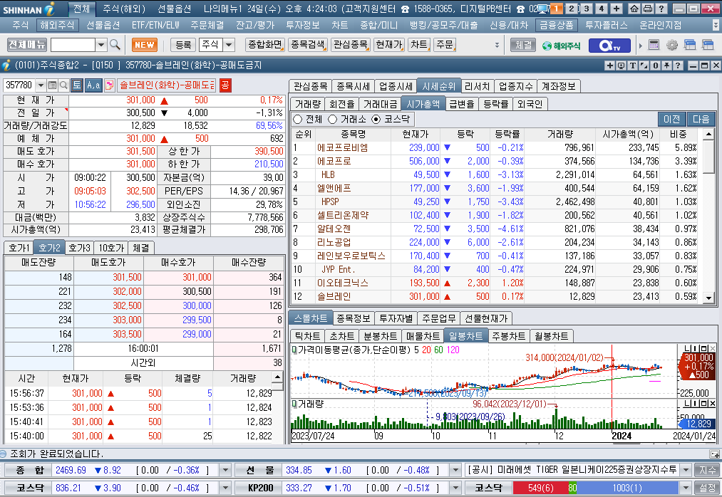
Task: Switch to virtual screen 2
Action: click(572, 9)
